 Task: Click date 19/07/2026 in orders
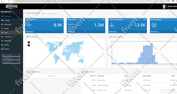tap(147, 80)
